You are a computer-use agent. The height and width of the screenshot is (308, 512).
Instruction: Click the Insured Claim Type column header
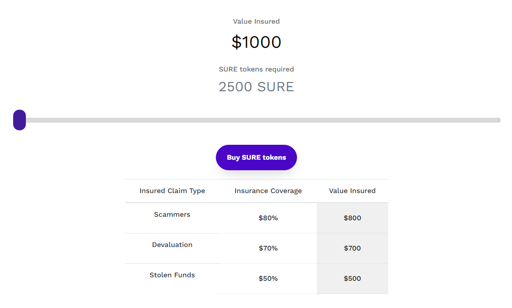(172, 191)
